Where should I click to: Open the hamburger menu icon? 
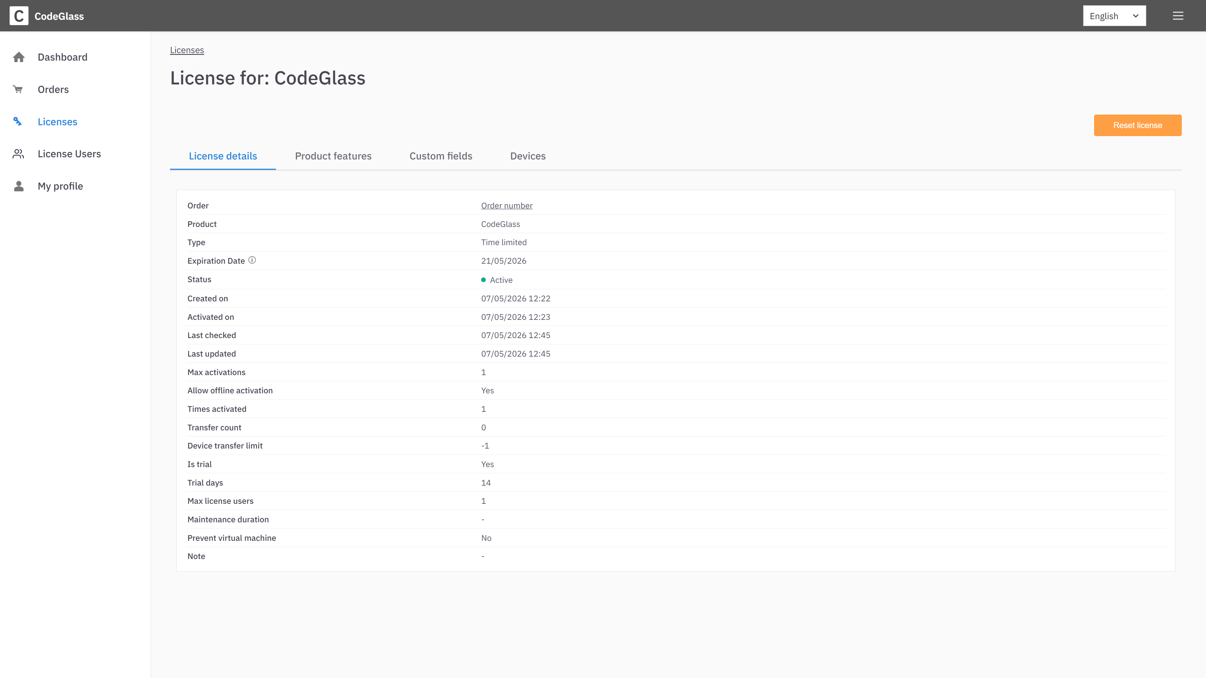coord(1178,16)
